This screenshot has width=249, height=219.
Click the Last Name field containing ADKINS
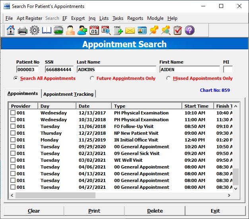point(117,70)
